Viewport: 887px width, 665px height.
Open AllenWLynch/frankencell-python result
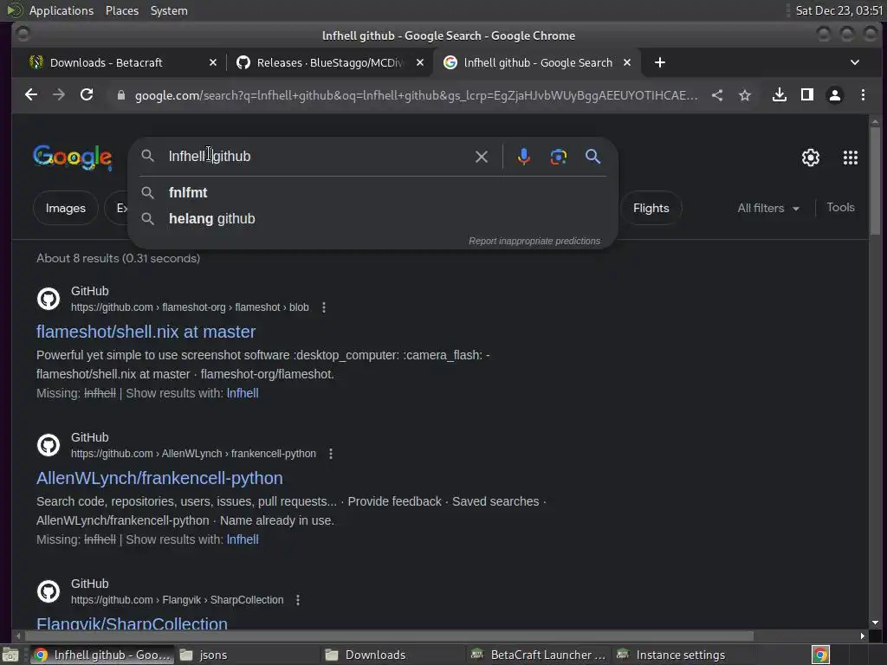(x=159, y=478)
